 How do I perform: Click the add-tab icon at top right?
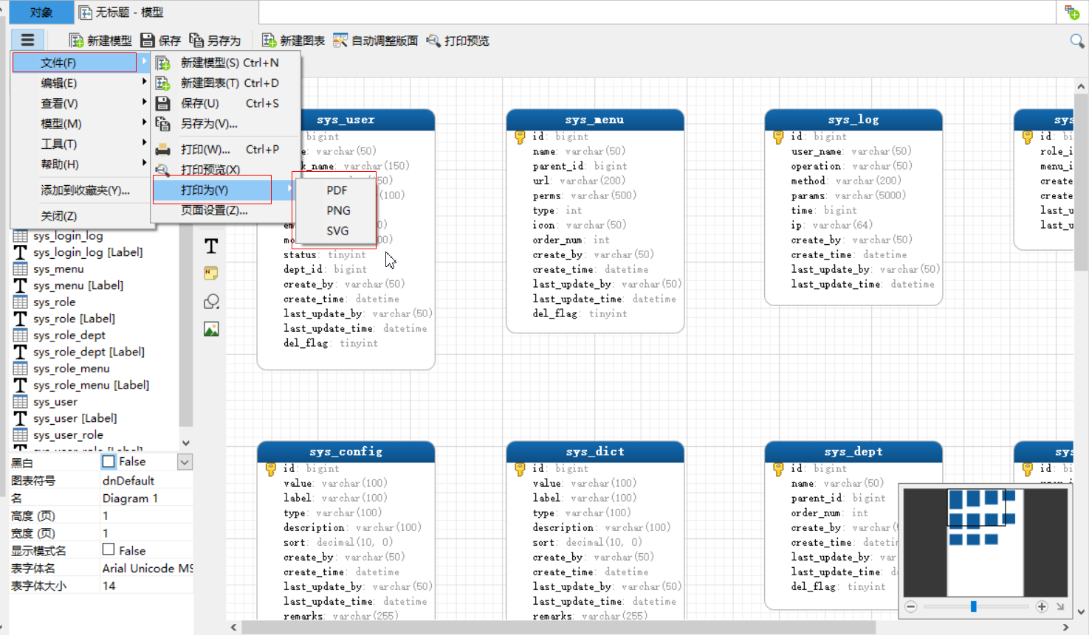(x=1072, y=12)
